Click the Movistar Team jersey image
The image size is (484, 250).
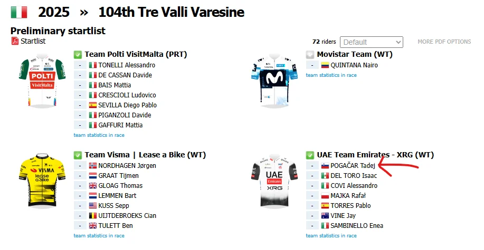click(x=274, y=81)
